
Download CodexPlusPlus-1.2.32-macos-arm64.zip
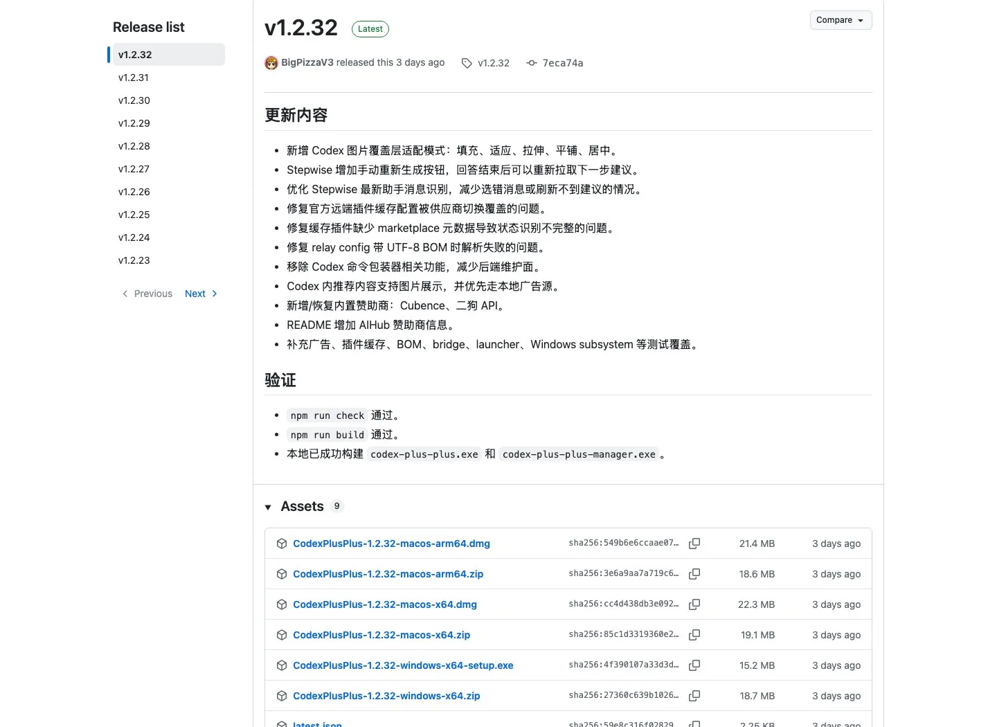click(x=388, y=574)
